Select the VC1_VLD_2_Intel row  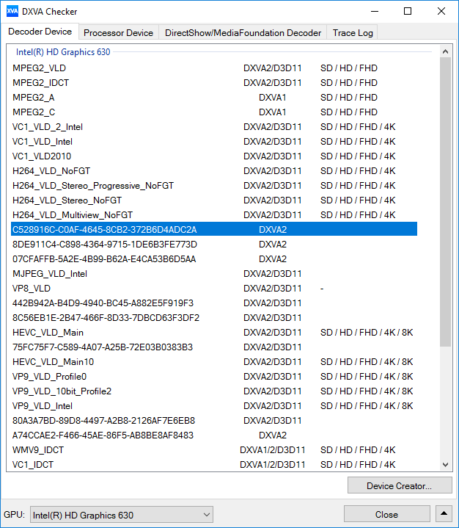tap(214, 127)
